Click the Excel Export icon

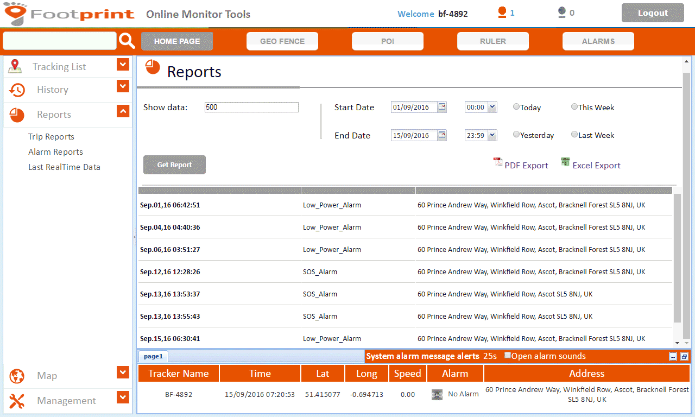pos(565,162)
